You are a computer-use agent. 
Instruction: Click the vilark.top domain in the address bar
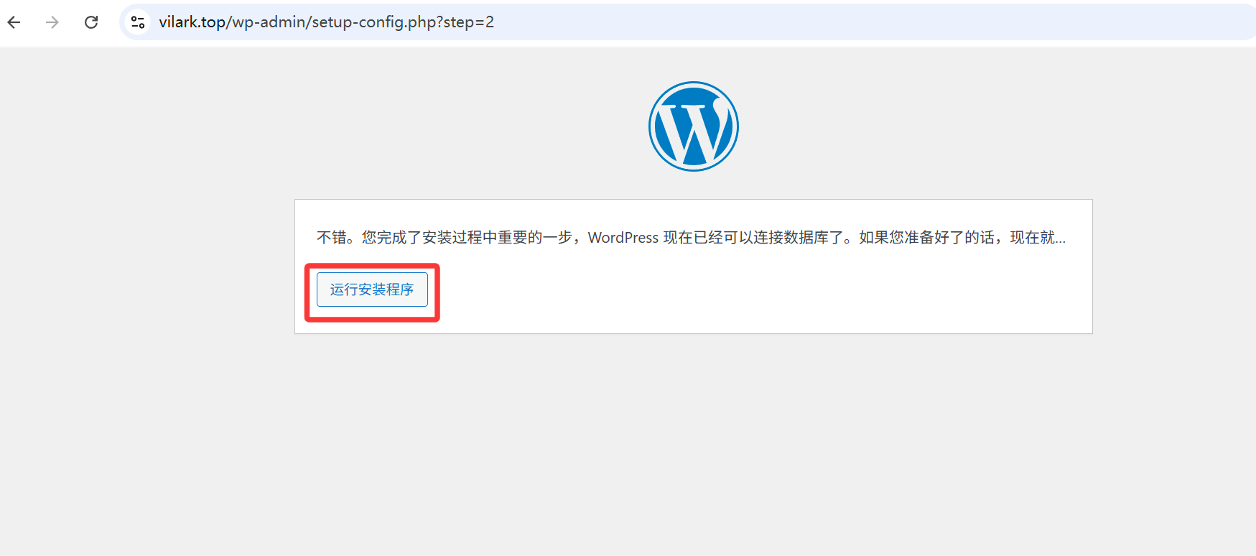tap(192, 22)
